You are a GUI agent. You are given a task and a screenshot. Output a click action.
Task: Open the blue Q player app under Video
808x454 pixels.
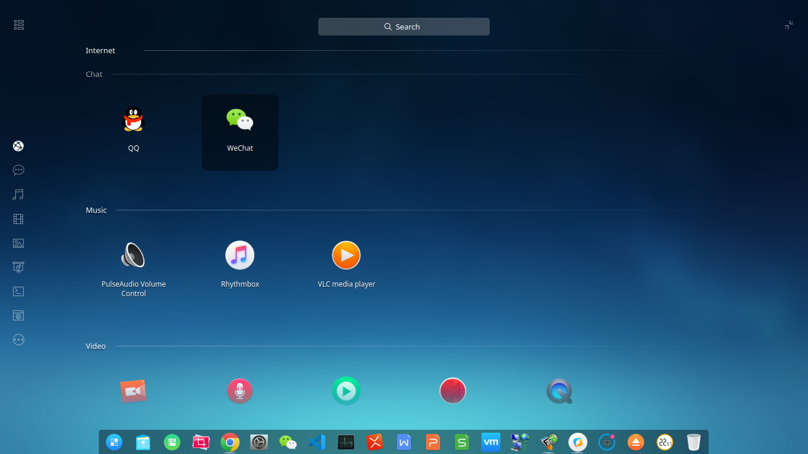[x=559, y=391]
